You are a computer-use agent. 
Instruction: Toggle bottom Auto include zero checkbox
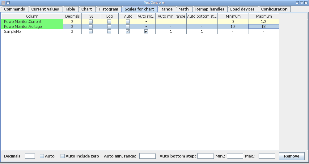[x=62, y=156]
